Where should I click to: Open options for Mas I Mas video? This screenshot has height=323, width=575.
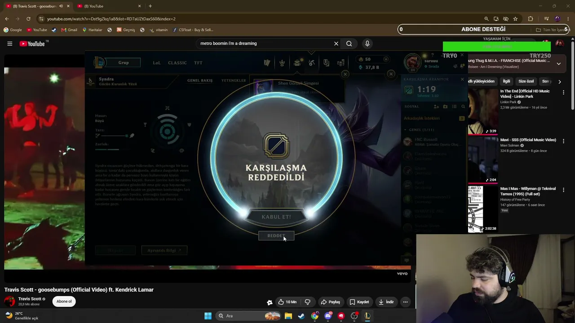(x=563, y=190)
